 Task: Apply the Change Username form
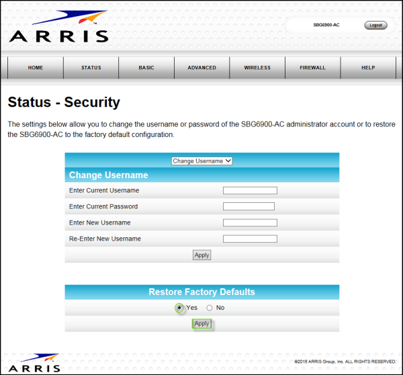tap(201, 255)
